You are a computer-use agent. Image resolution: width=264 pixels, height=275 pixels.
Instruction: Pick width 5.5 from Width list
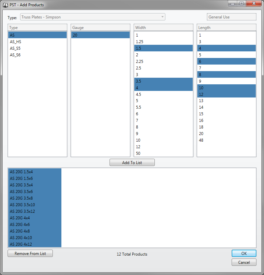tap(139, 107)
